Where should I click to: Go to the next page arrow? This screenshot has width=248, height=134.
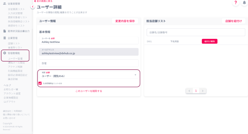click(203, 91)
